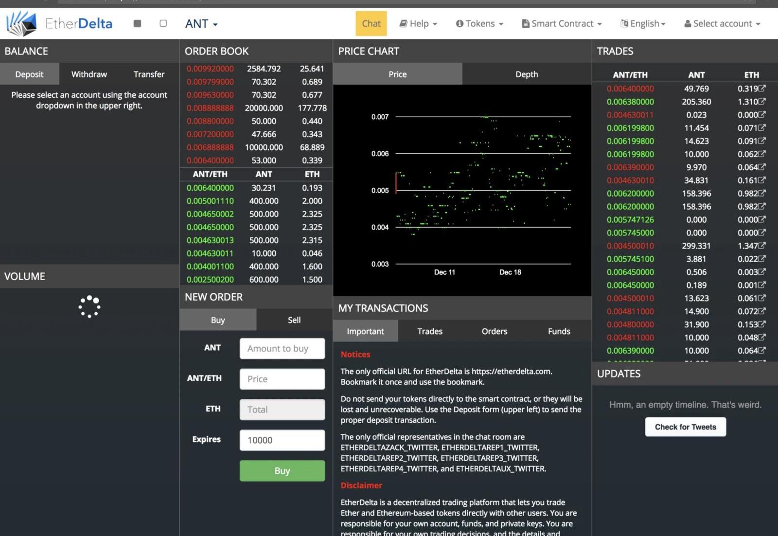Viewport: 778px width, 536px height.
Task: Select the Sell order tab
Action: point(294,320)
